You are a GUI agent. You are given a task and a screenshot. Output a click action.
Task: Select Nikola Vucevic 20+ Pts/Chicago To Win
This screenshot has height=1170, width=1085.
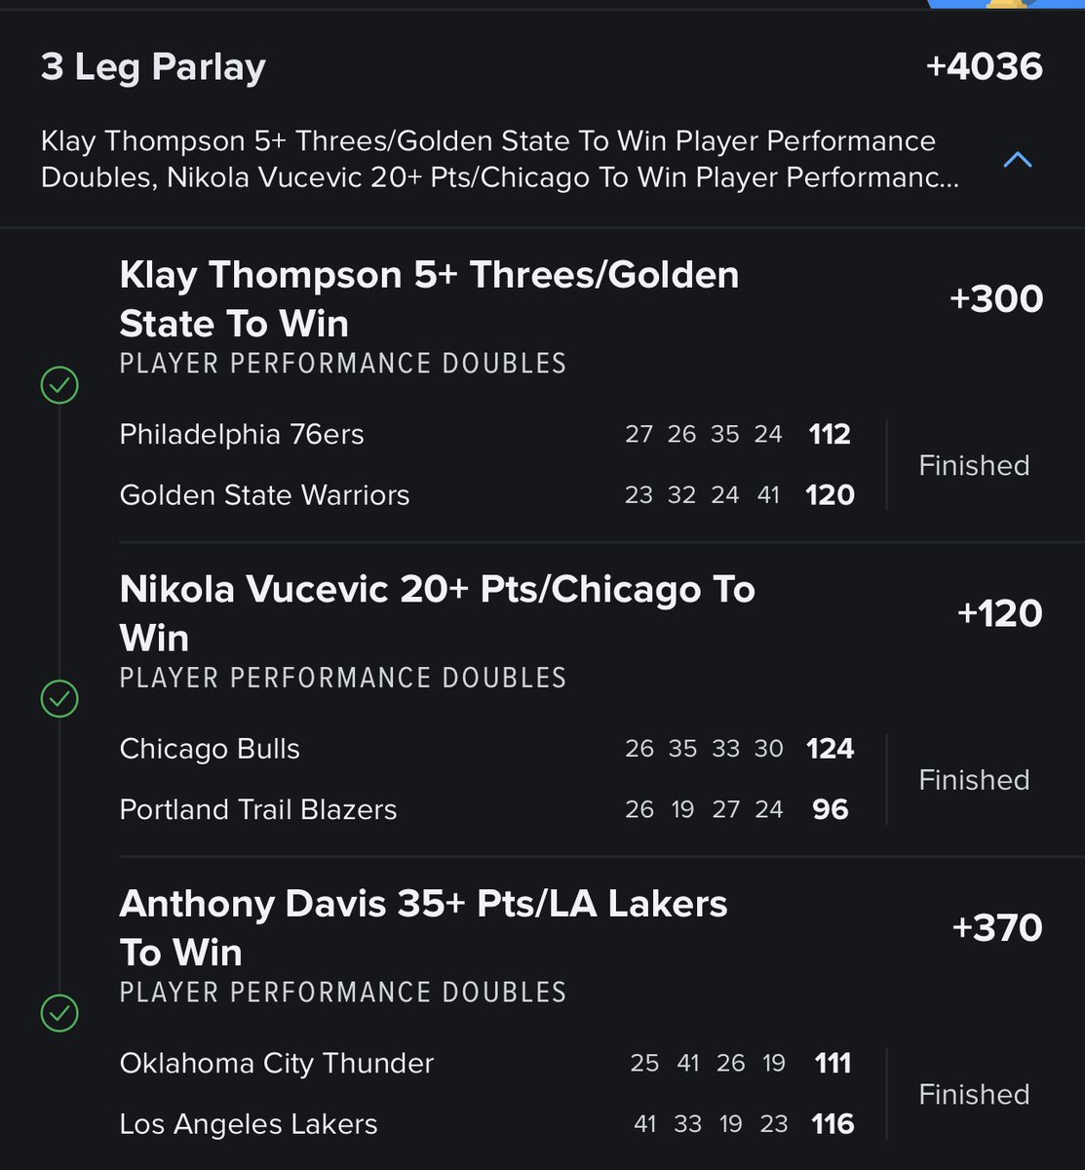tap(437, 613)
